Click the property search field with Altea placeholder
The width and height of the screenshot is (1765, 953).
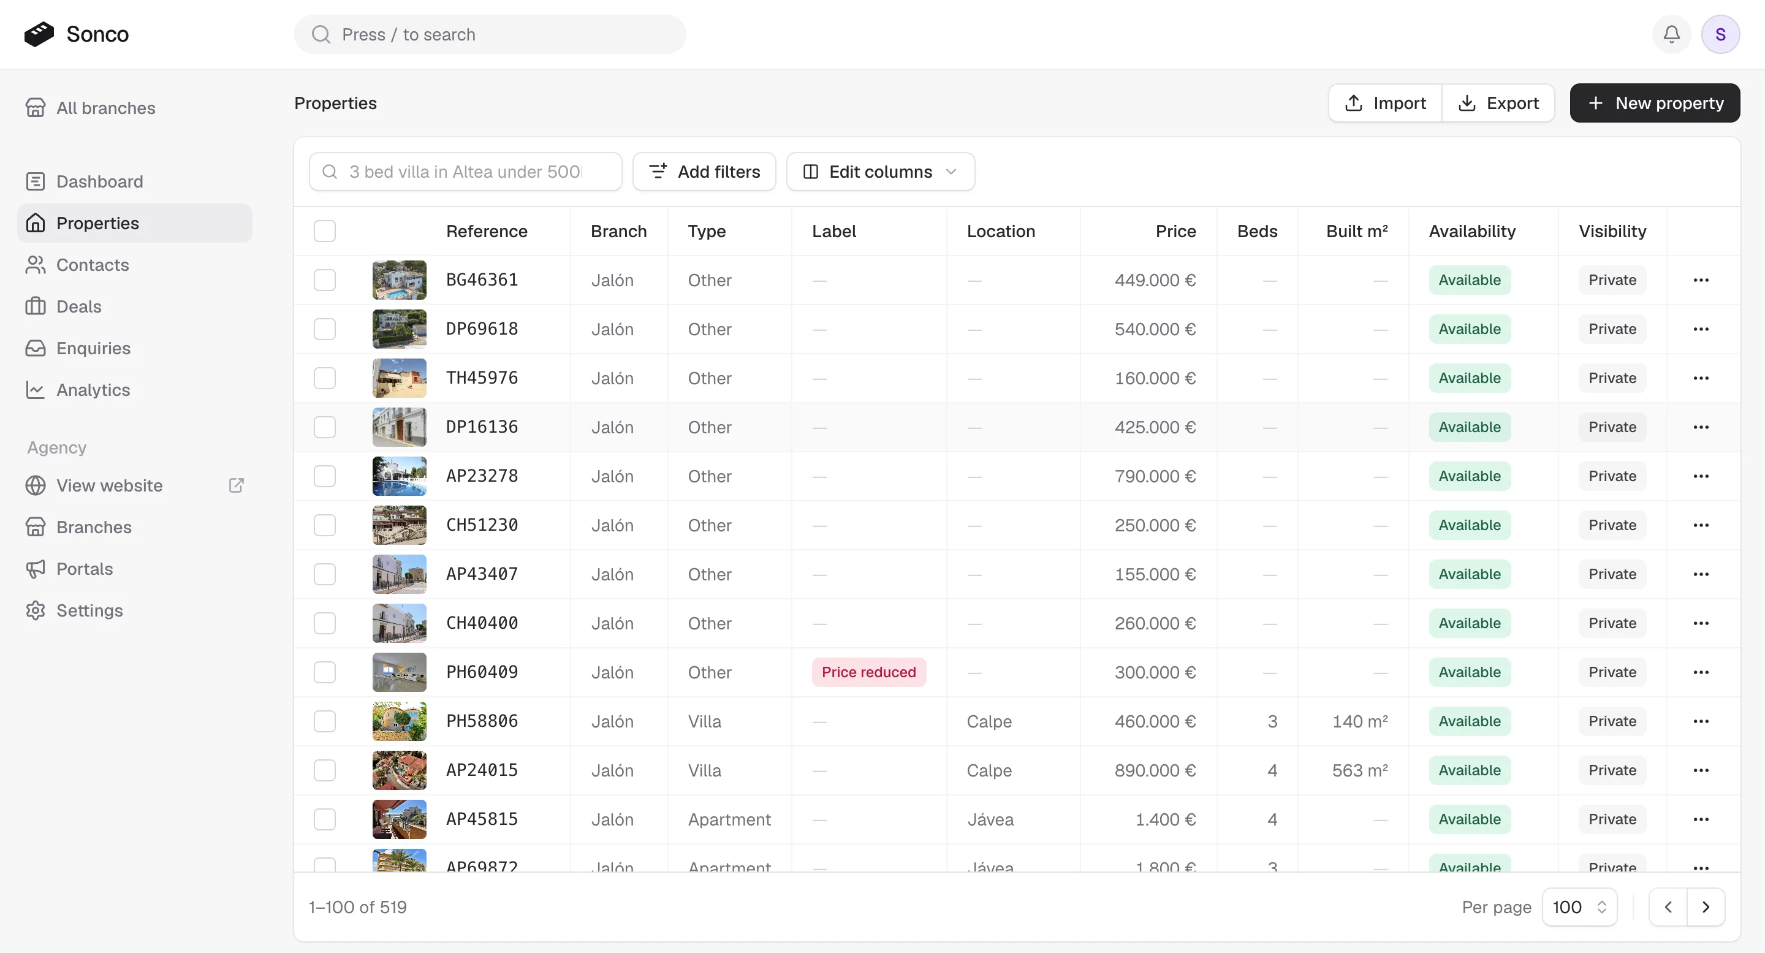tap(466, 172)
